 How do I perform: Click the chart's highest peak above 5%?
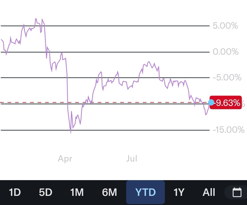(x=36, y=19)
